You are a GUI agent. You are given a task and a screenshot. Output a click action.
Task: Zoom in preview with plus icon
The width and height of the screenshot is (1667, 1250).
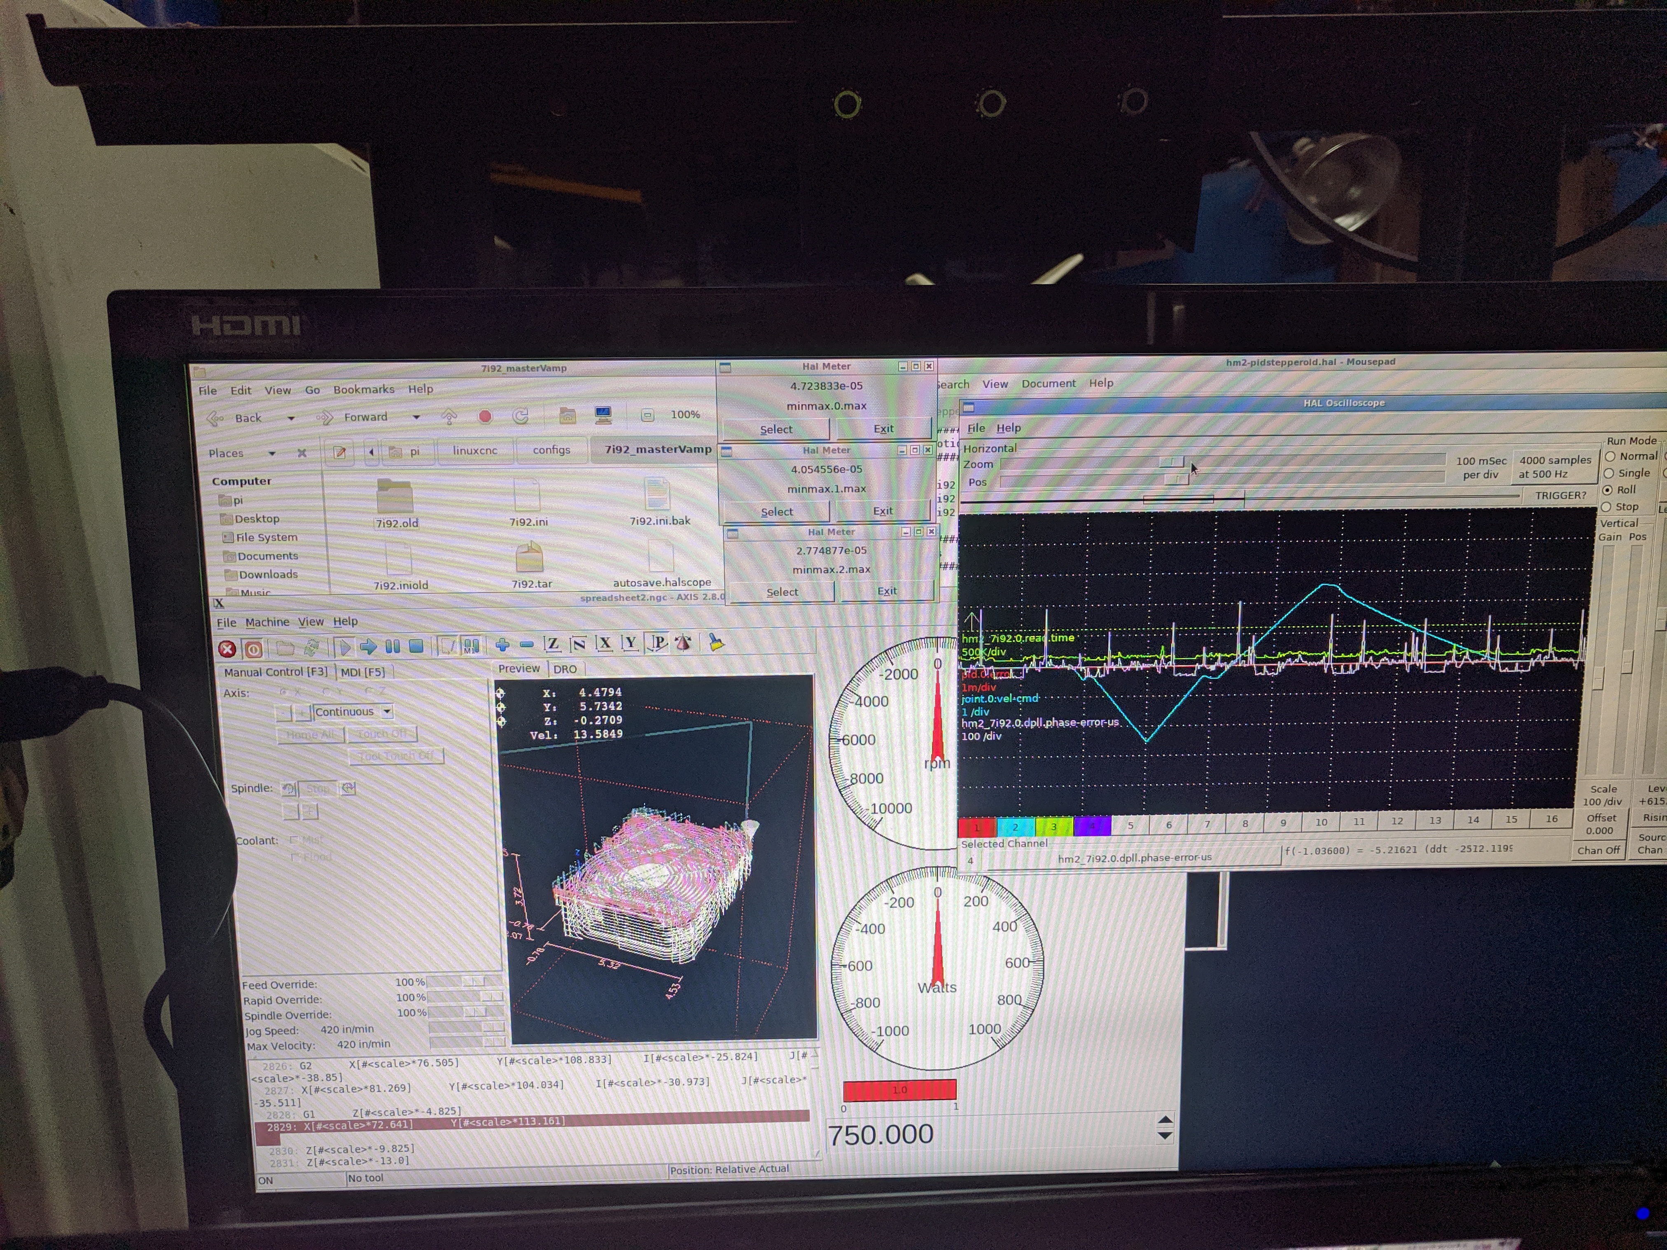[x=502, y=644]
